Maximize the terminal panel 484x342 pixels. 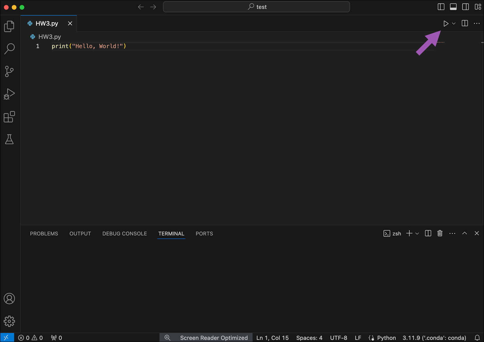464,233
